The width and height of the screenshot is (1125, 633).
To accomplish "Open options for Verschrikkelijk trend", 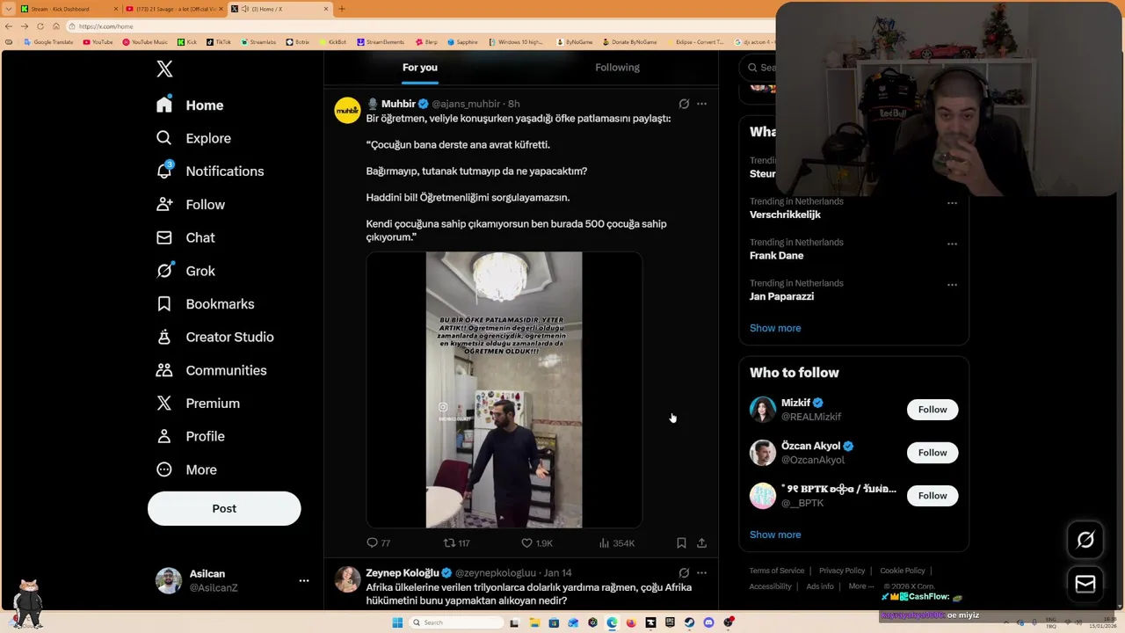I will coord(952,203).
